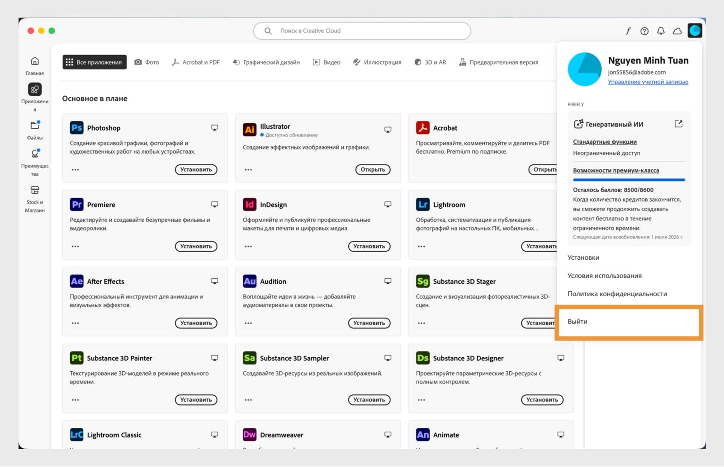This screenshot has height=467, width=724.
Task: Open the more options dots for InDesign
Action: pos(248,247)
